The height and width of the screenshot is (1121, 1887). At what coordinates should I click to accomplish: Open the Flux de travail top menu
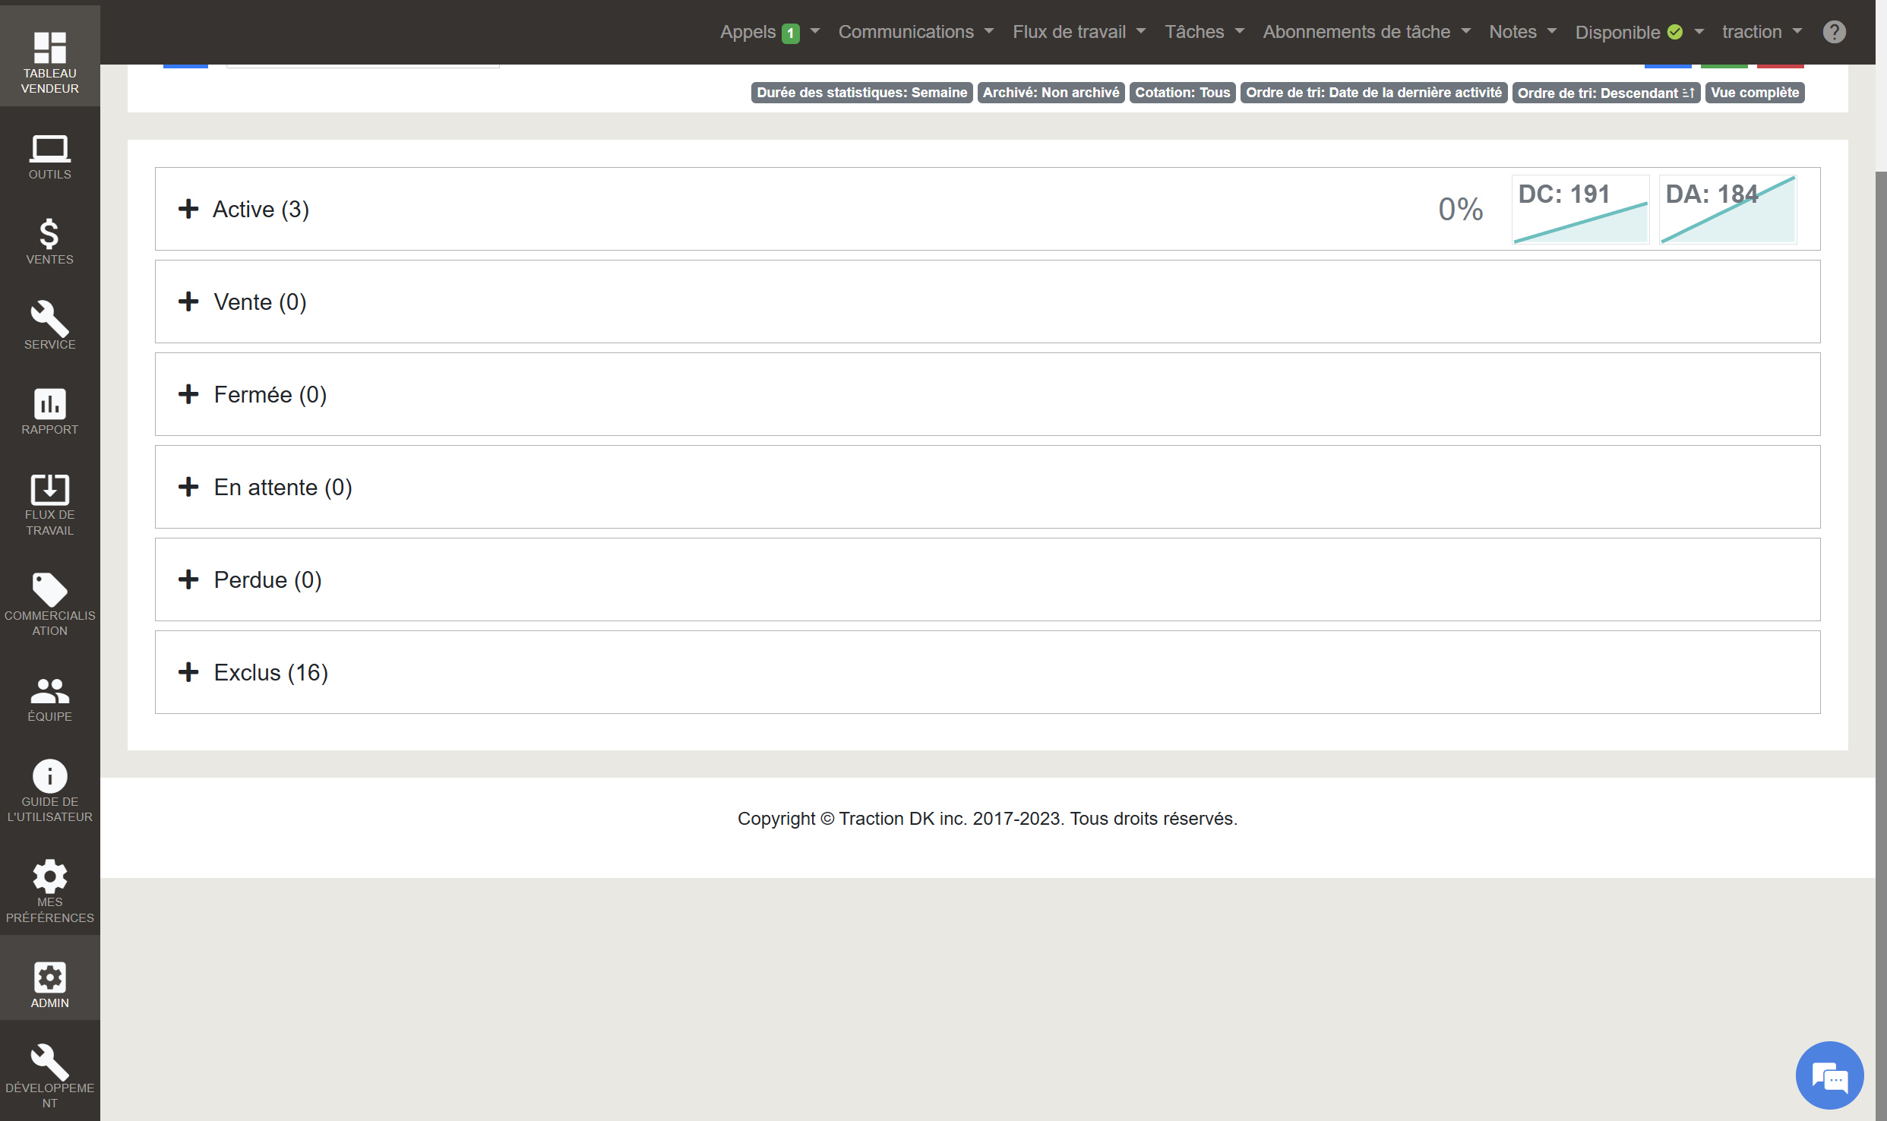coord(1079,32)
